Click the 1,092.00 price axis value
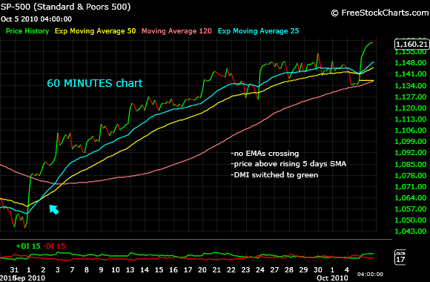This screenshot has height=282, width=430. [x=411, y=152]
